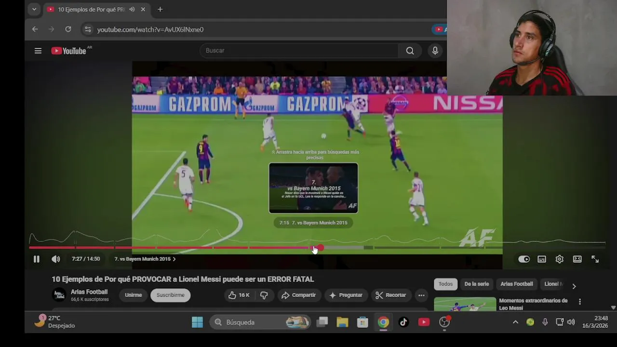This screenshot has height=347, width=617.
Task: Click the tray microphone icon
Action: pos(545,322)
